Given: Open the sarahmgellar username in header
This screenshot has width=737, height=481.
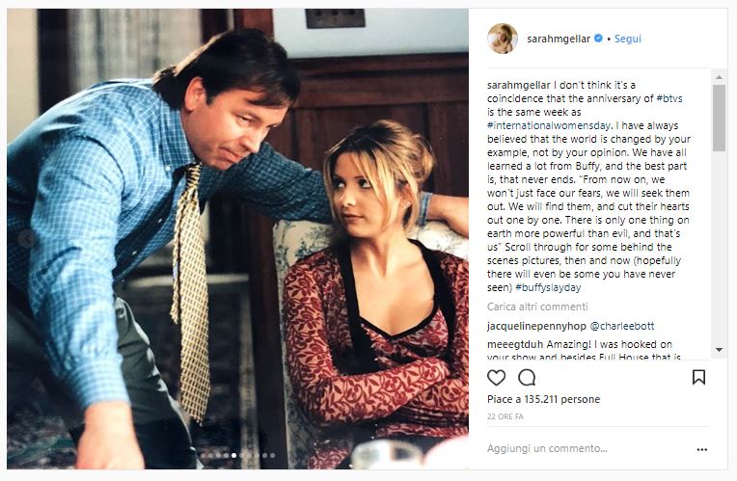Looking at the screenshot, I should coord(558,39).
